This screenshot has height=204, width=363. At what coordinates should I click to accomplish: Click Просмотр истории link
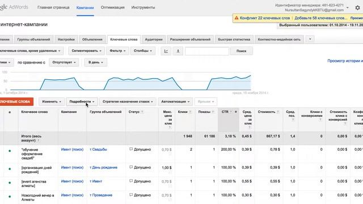tap(345, 61)
